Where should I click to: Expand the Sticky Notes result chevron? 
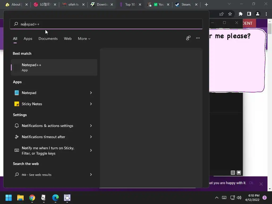(91, 104)
